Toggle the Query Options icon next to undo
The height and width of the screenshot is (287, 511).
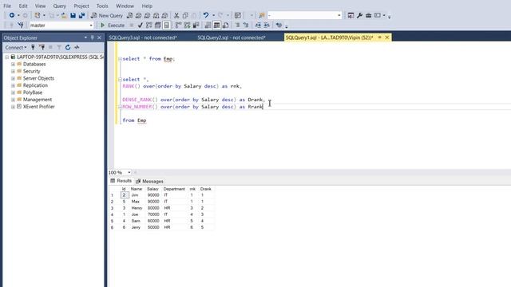[238, 15]
